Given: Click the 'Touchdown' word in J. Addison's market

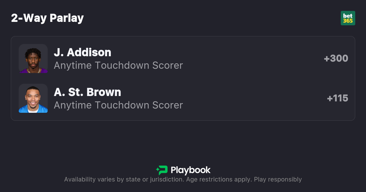Looking at the screenshot, I should 122,65.
